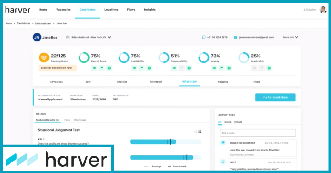Go to Candidates in the breadcrumb

pyautogui.click(x=23, y=23)
